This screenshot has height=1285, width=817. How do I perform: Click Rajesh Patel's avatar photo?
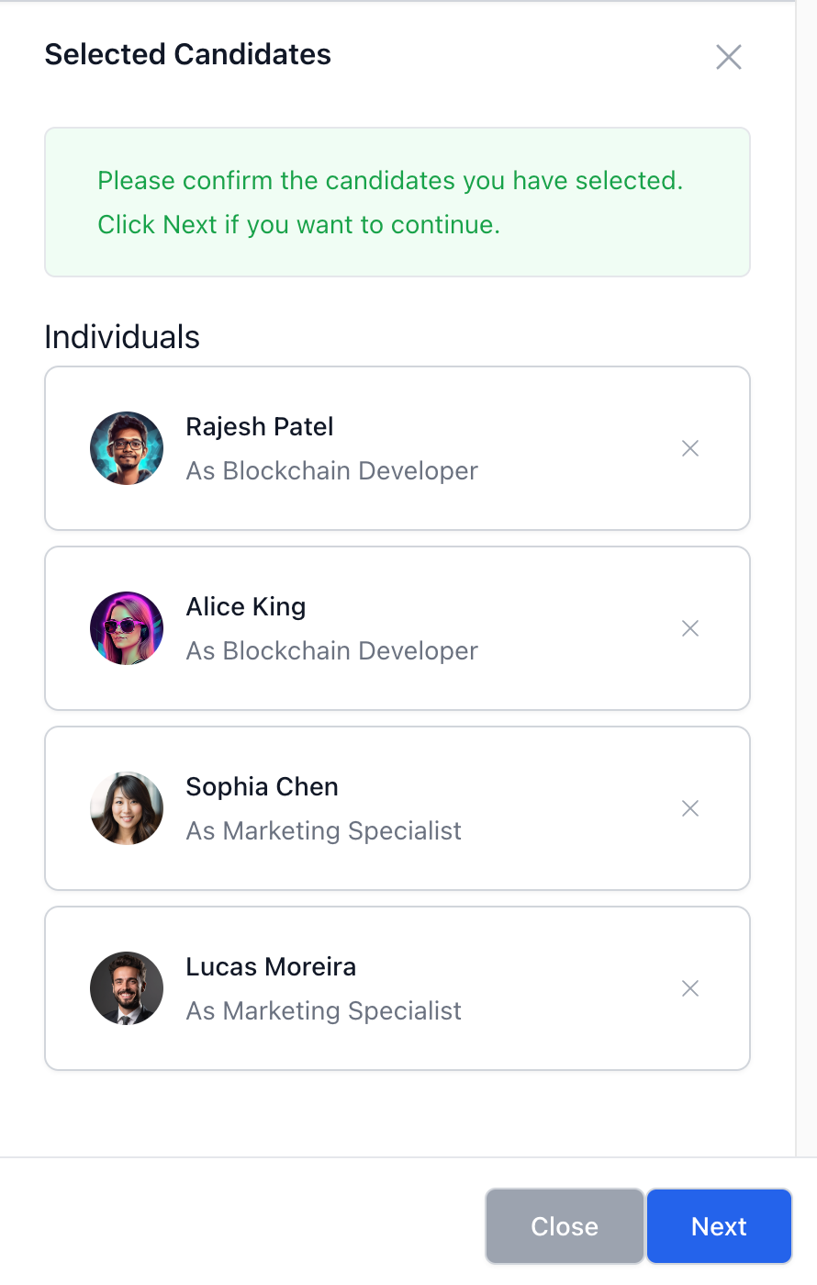point(127,448)
